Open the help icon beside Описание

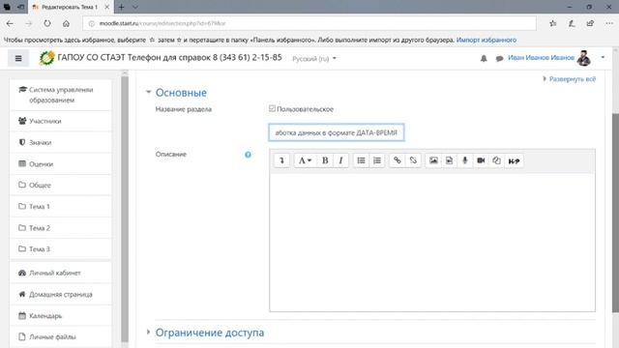click(x=248, y=155)
